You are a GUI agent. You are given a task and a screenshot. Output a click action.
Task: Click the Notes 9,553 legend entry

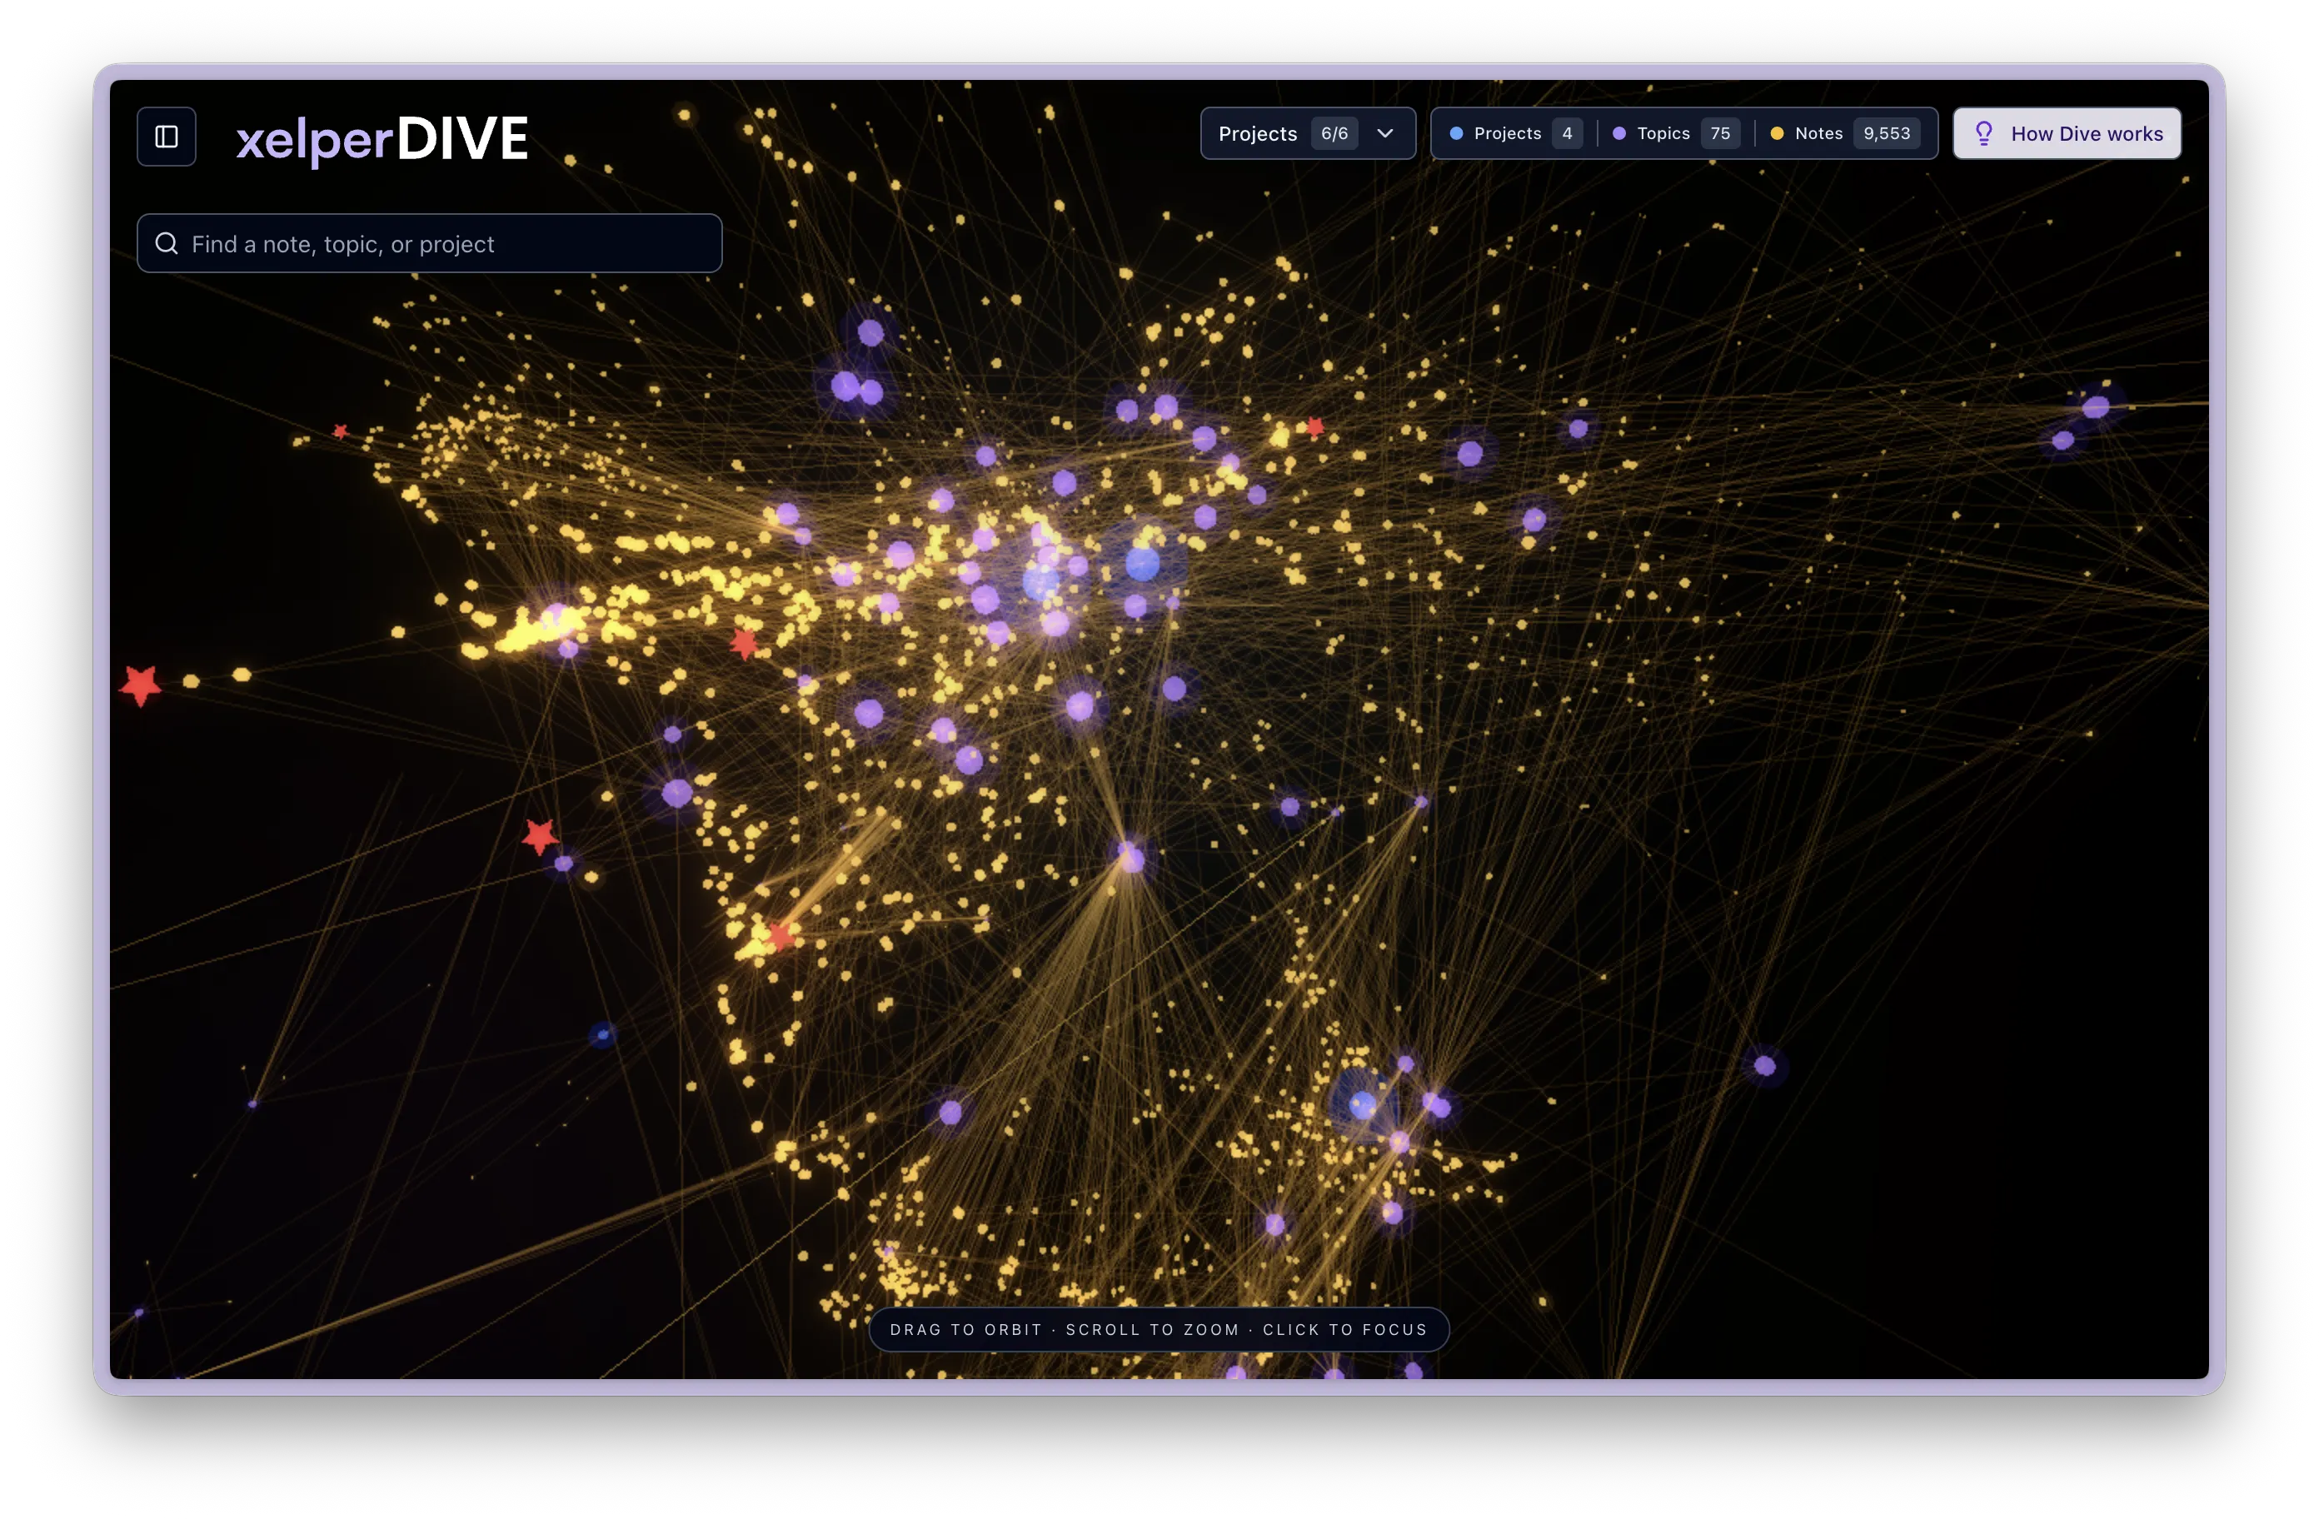pyautogui.click(x=1844, y=133)
